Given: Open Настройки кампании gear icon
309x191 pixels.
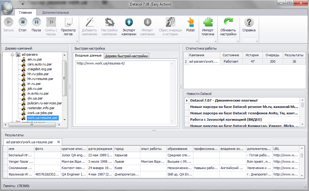Looking at the screenshot, I should click(x=109, y=22).
